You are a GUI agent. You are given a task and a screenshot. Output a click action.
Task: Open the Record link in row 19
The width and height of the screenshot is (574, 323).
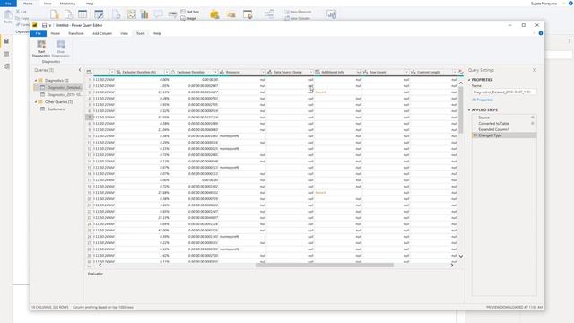pos(320,192)
